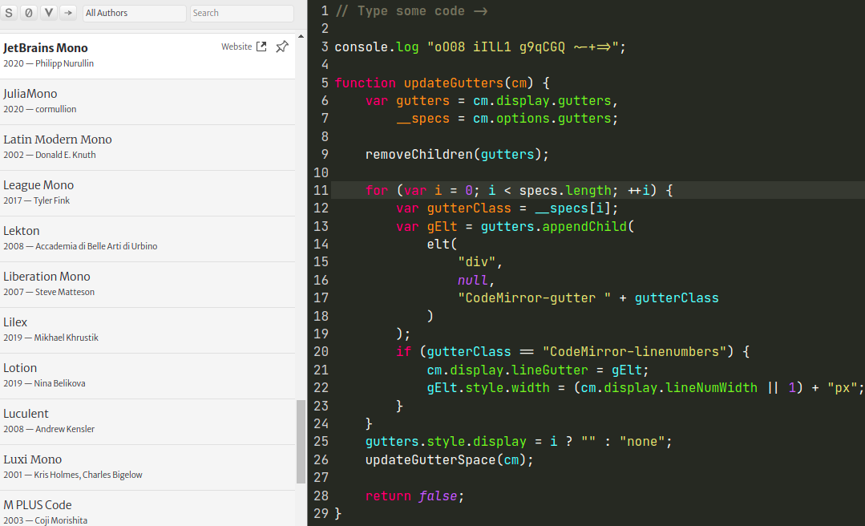865x526 pixels.
Task: Select the Lotion font
Action: coord(148,376)
